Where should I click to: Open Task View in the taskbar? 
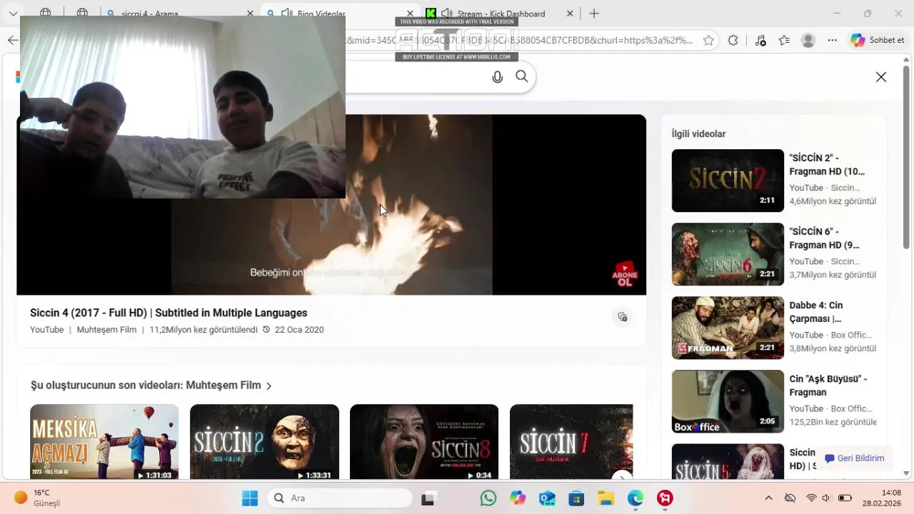[428, 498]
